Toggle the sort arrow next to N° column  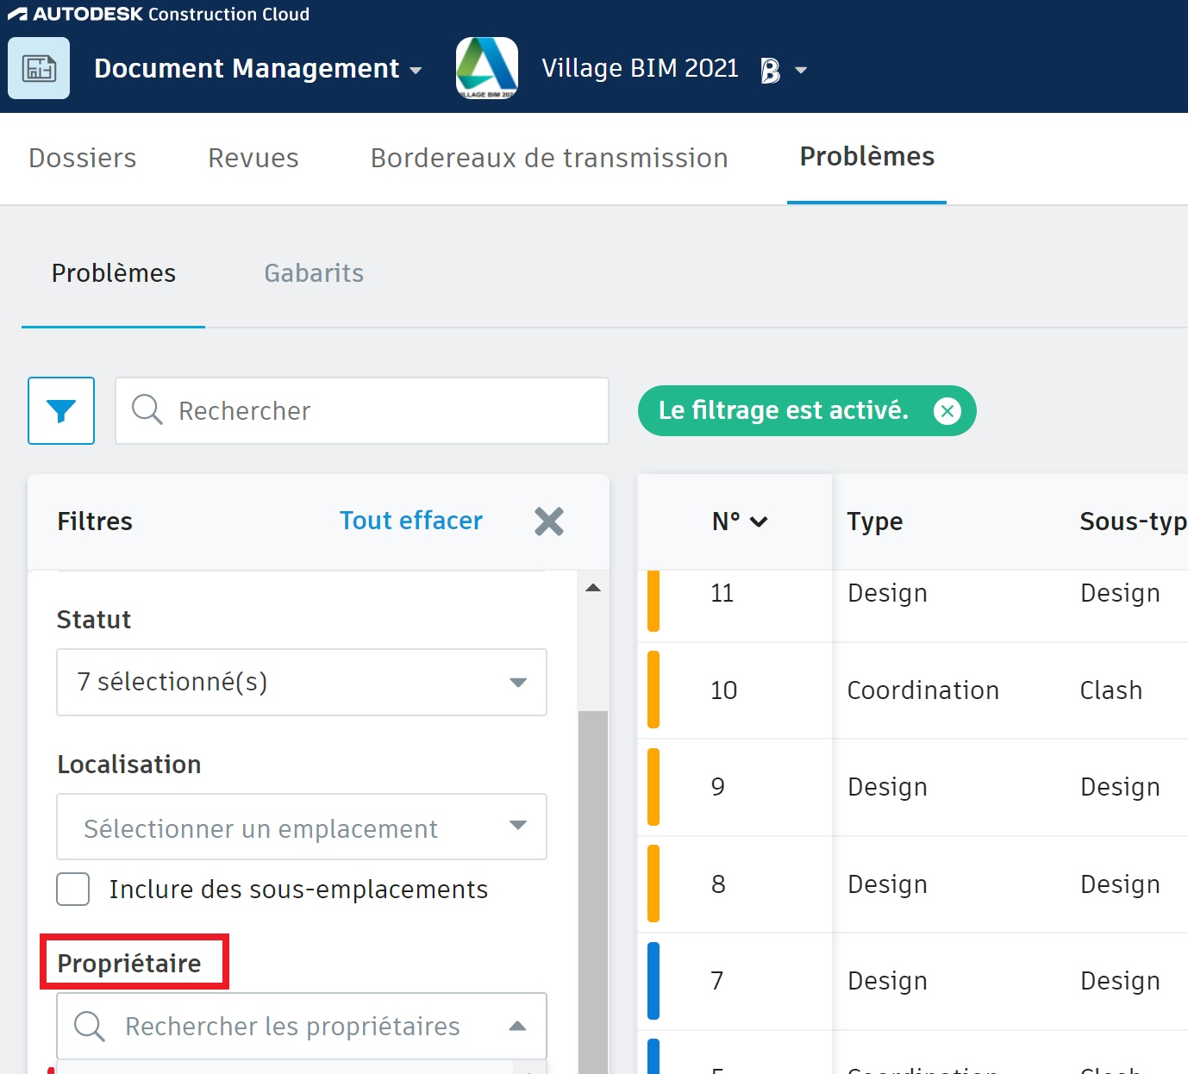click(760, 521)
